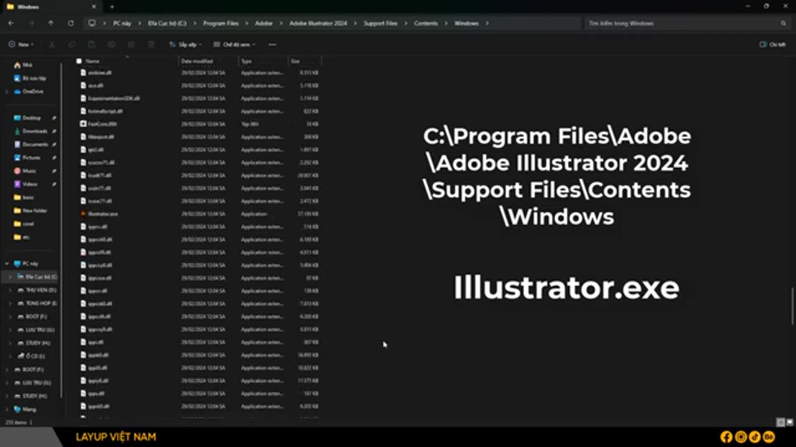
Task: Switch to details list view icon
Action: coord(780,422)
